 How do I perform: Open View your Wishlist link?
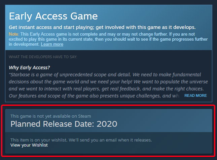29,145
